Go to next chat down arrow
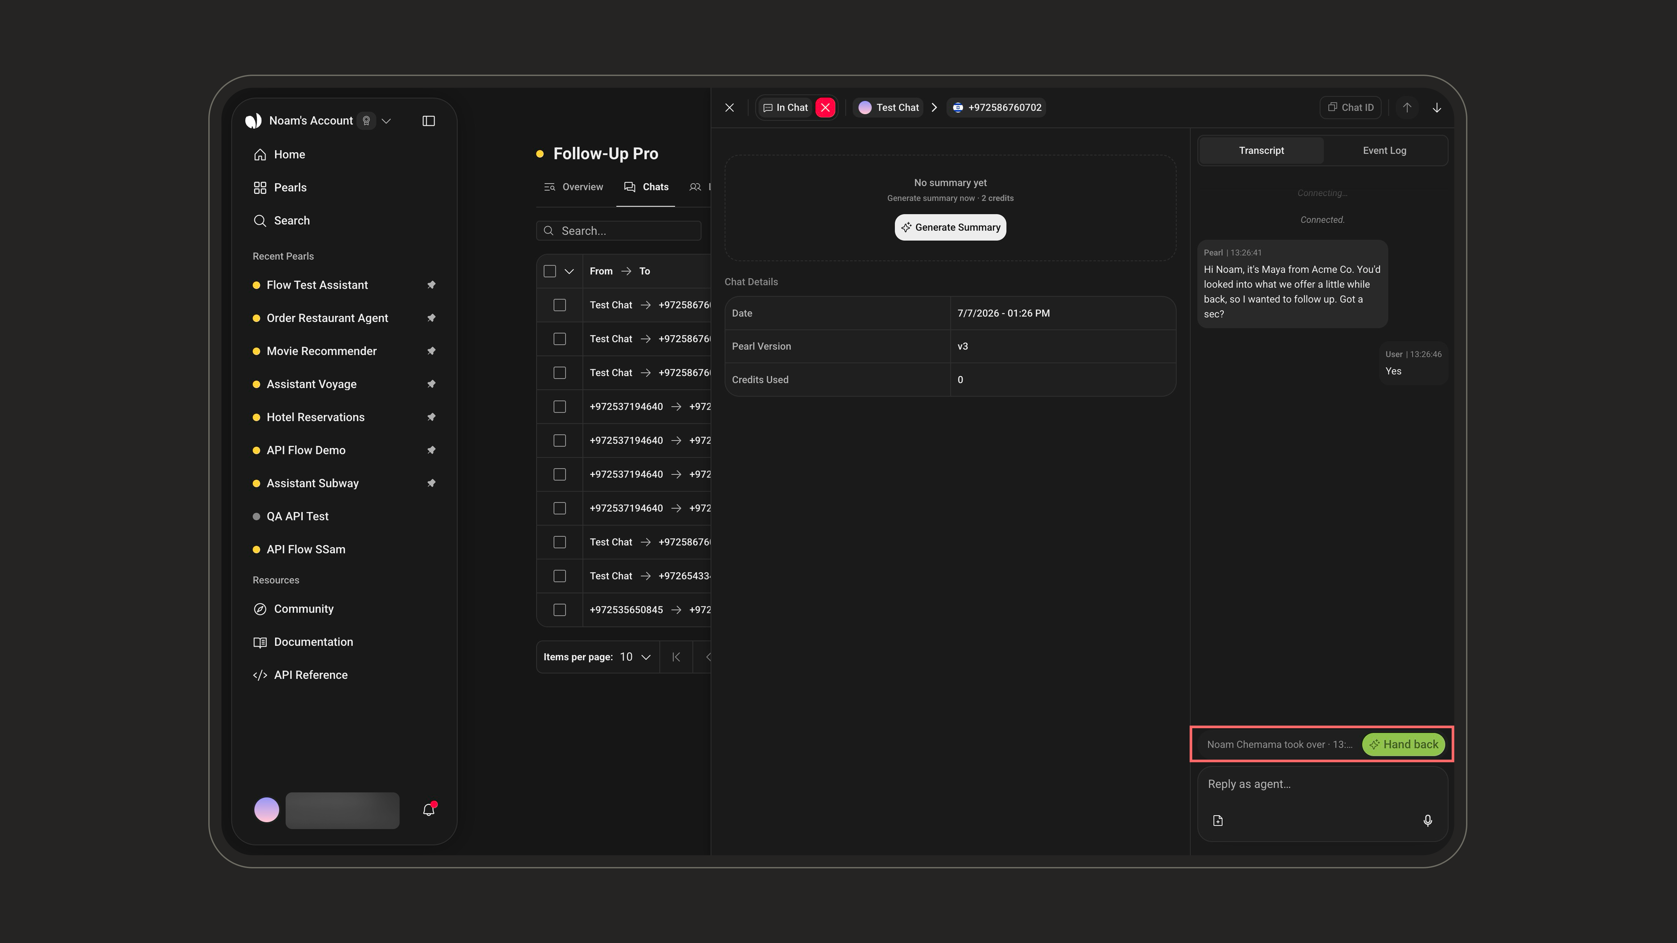This screenshot has width=1677, height=943. coord(1437,108)
